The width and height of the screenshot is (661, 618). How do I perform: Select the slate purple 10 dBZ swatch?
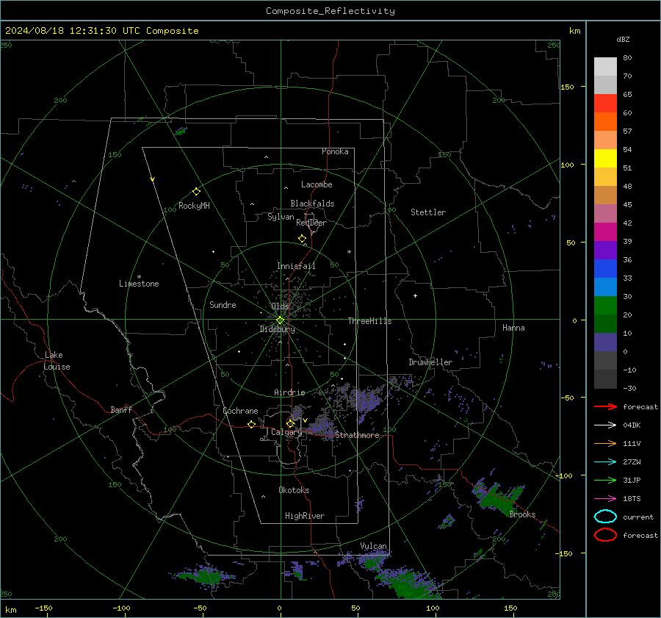click(605, 342)
